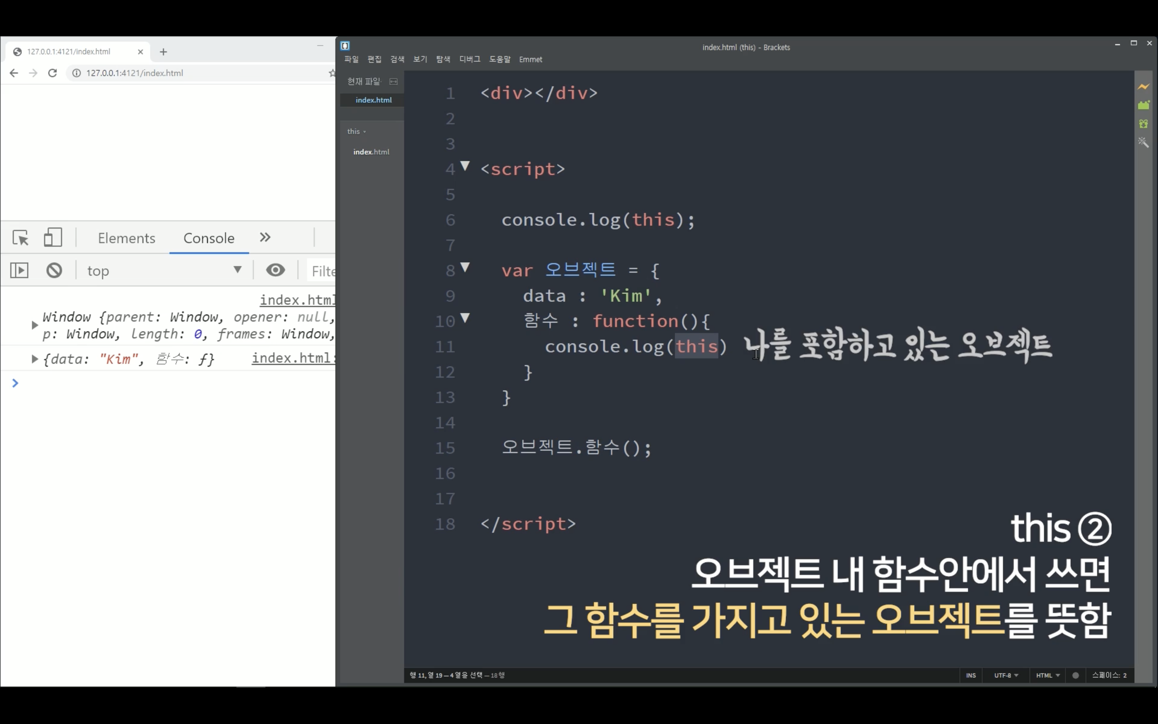This screenshot has width=1158, height=724.
Task: Open the index.html source link for Kim object
Action: point(292,358)
